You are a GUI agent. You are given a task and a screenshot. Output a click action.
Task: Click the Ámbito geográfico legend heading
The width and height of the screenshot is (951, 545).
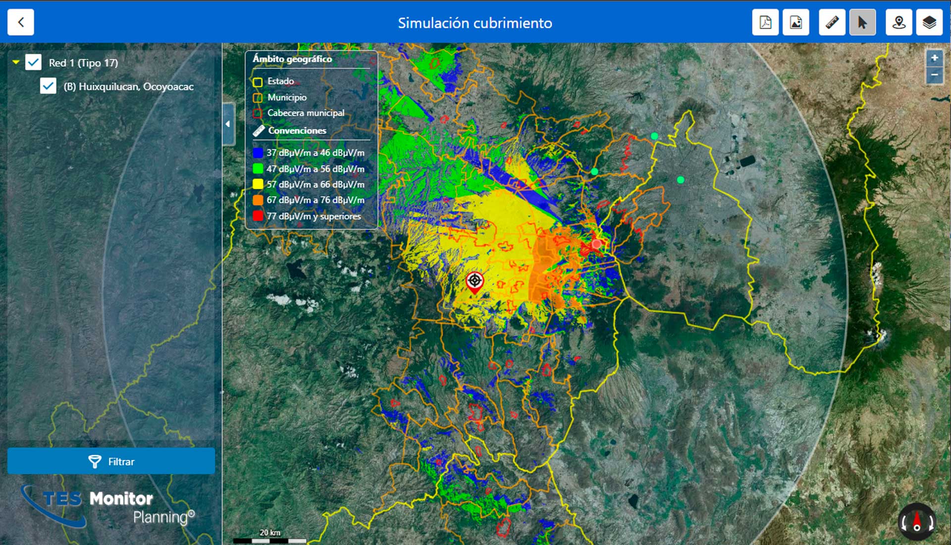pos(292,59)
